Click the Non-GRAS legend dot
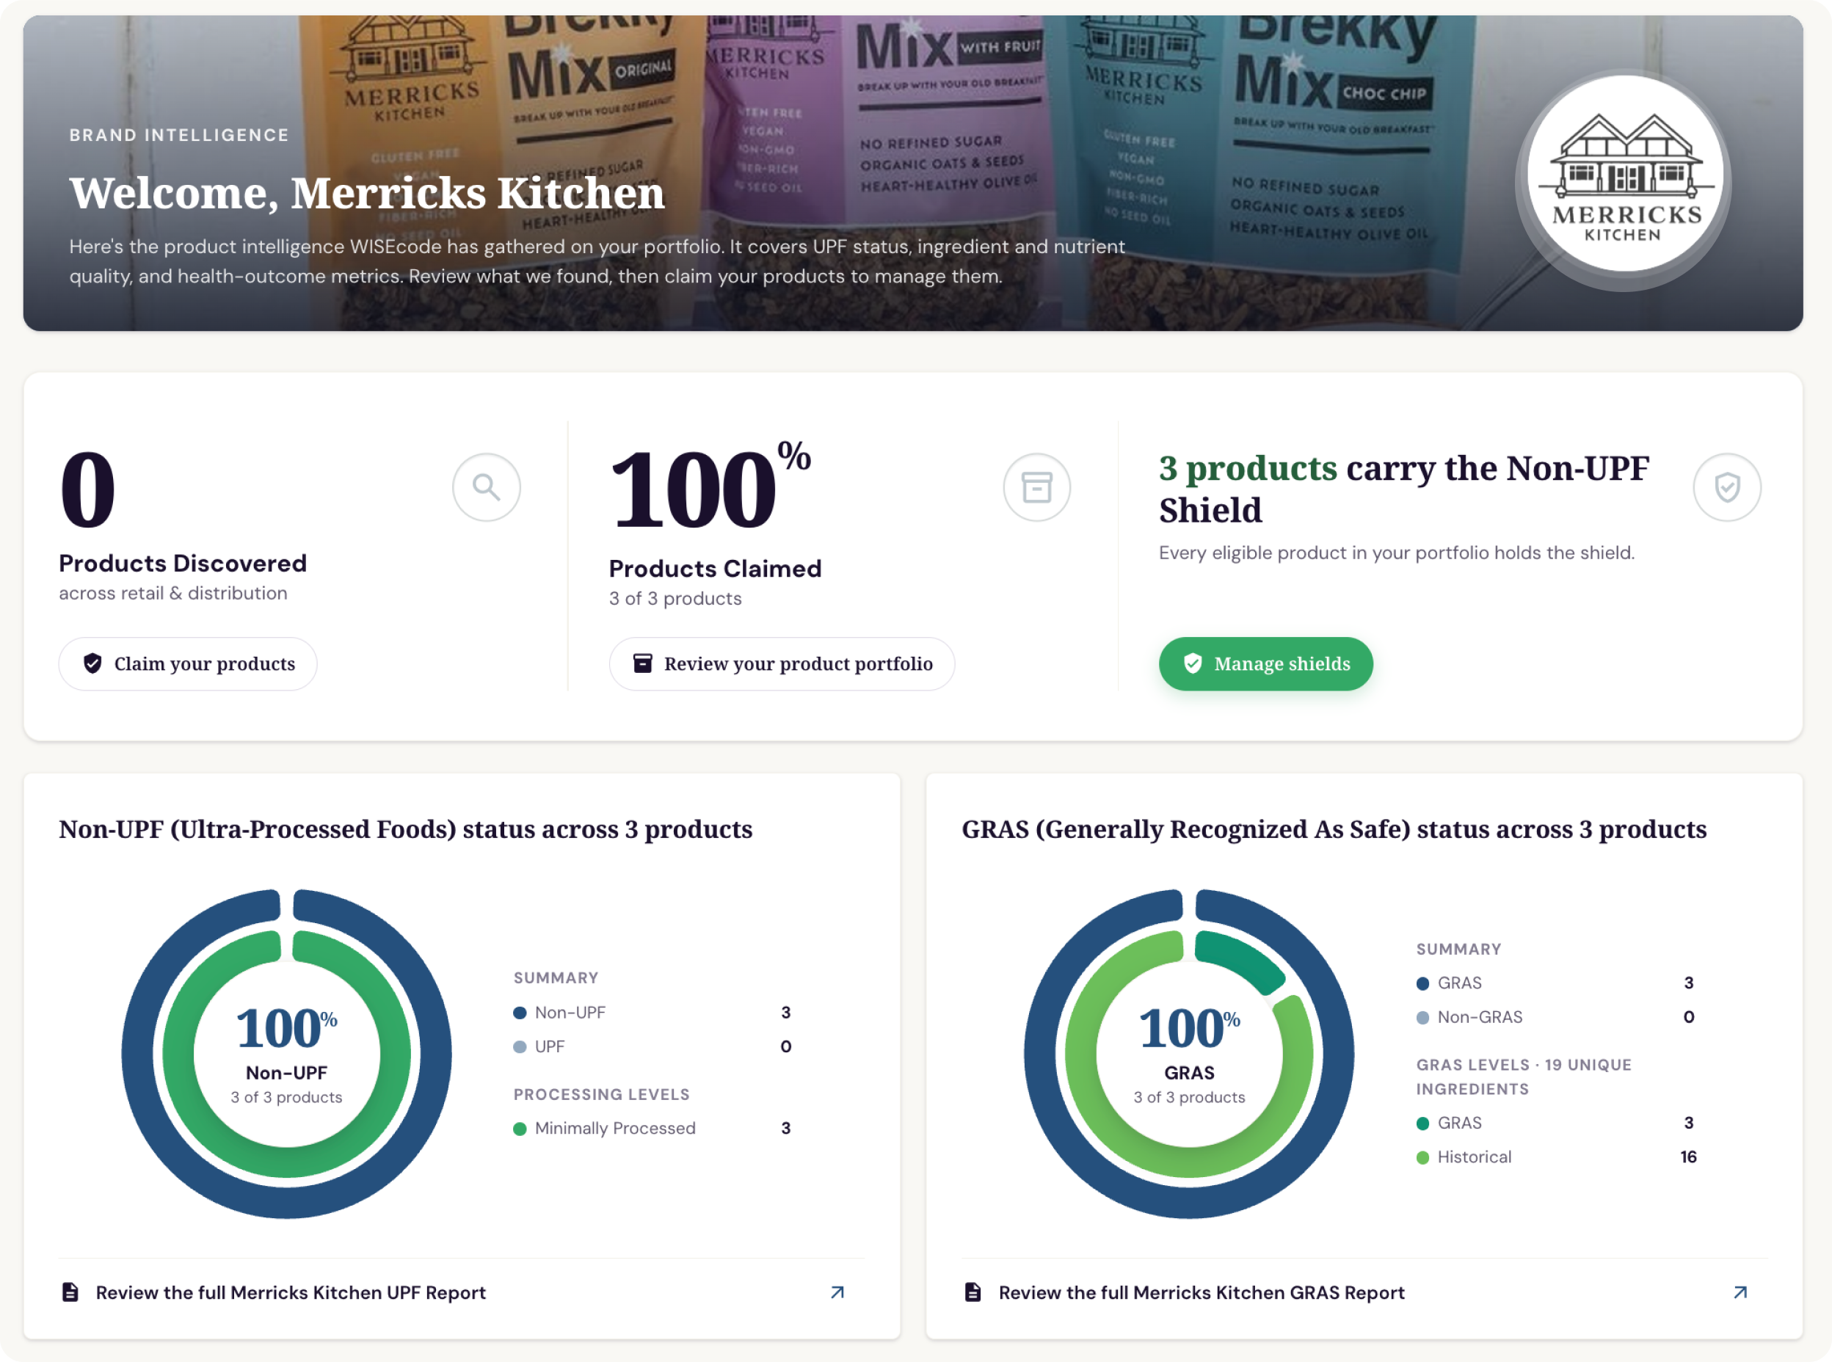 pos(1422,1017)
